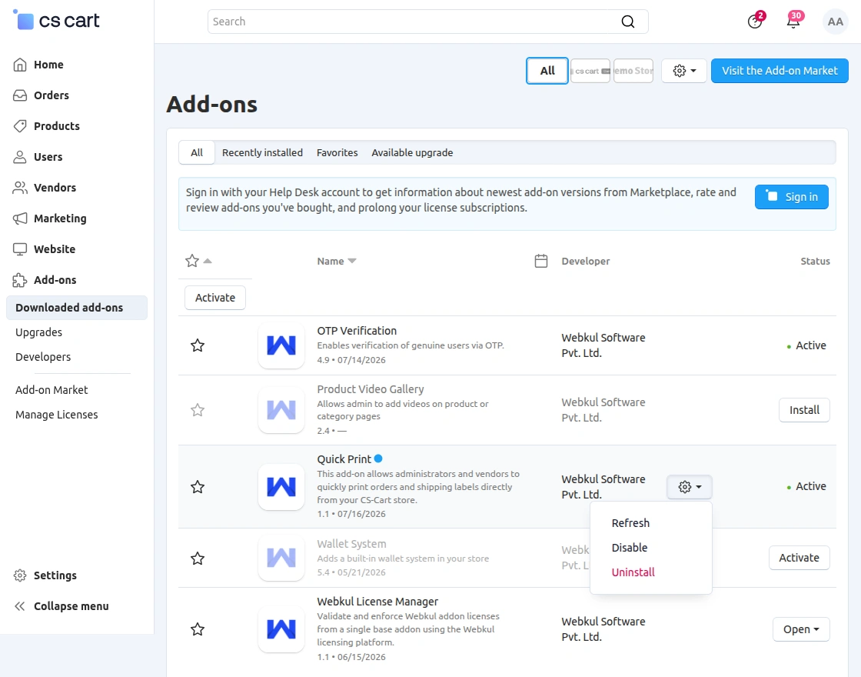Click the Orders inbox icon
This screenshot has height=677, width=861.
pos(20,95)
